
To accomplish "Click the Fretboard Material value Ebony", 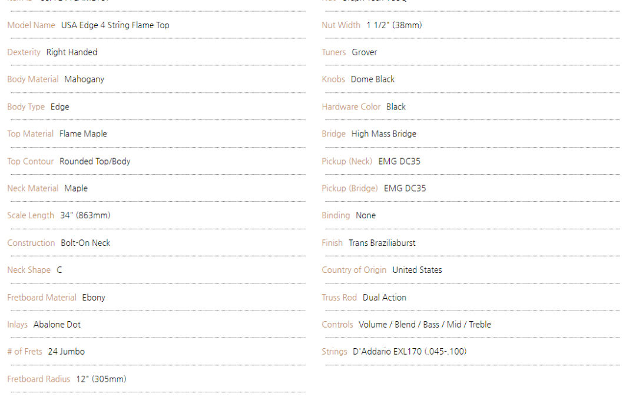I will 94,298.
